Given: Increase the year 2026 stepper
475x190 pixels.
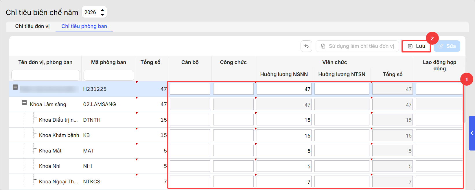Looking at the screenshot, I should click(102, 10).
